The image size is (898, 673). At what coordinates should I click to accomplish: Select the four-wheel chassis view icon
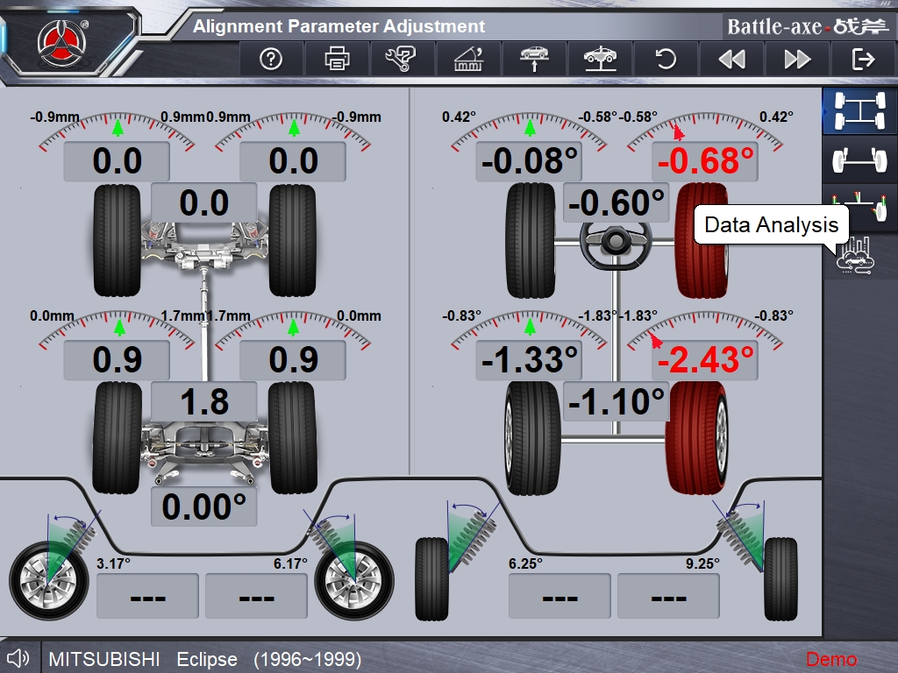[x=860, y=110]
